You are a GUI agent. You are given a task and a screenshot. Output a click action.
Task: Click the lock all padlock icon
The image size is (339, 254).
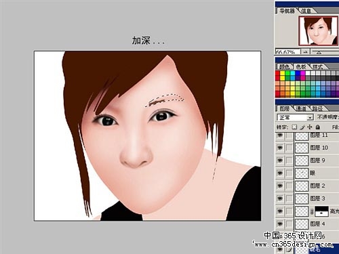tap(318, 127)
